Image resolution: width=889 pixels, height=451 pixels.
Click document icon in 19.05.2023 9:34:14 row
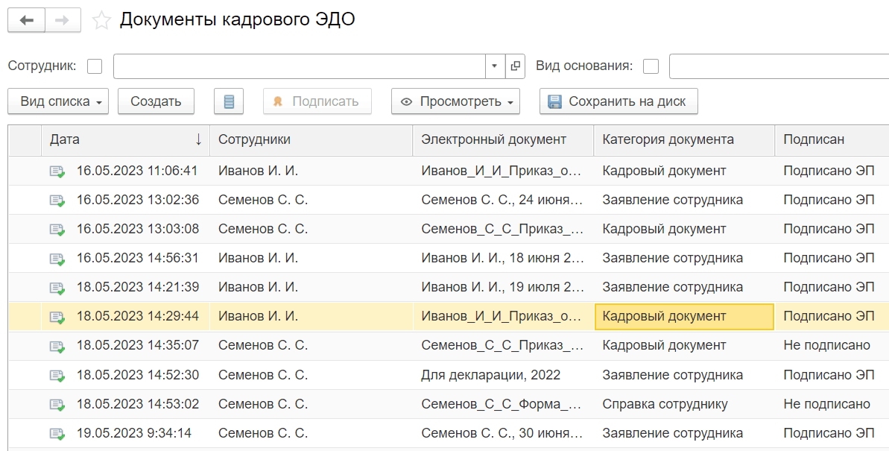click(x=57, y=433)
